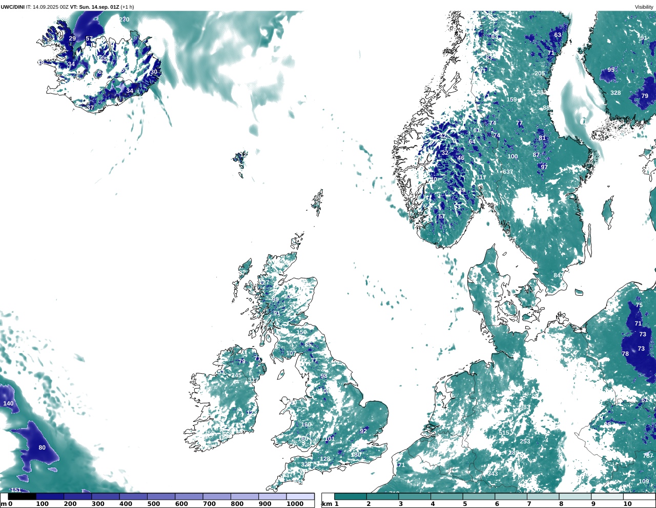Click the '637' value over Sweden
The height and width of the screenshot is (508, 656).
click(508, 172)
